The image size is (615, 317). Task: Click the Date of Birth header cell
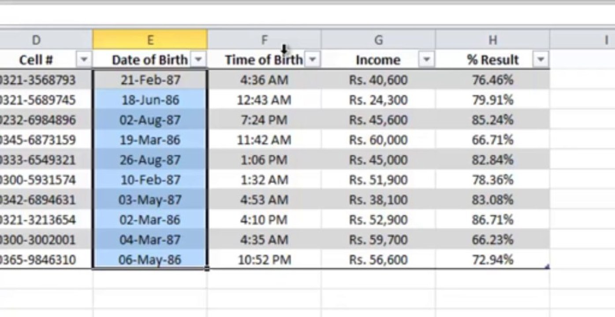pos(150,59)
